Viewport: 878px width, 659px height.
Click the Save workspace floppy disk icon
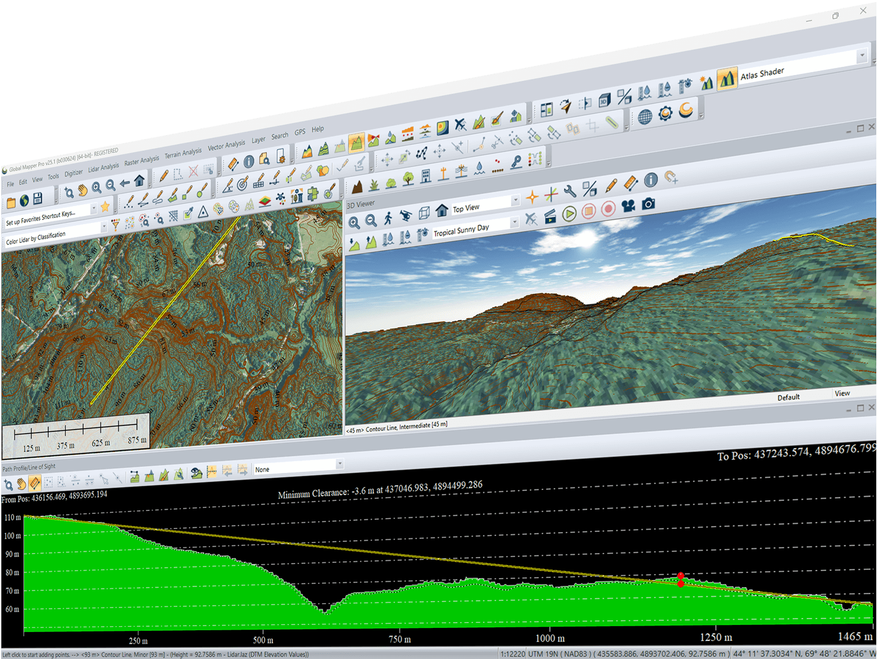(37, 199)
